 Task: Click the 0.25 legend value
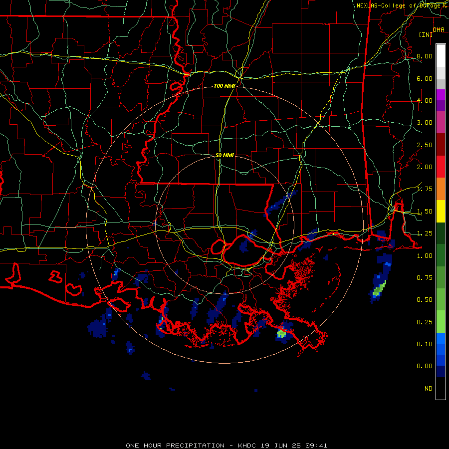[x=425, y=322]
